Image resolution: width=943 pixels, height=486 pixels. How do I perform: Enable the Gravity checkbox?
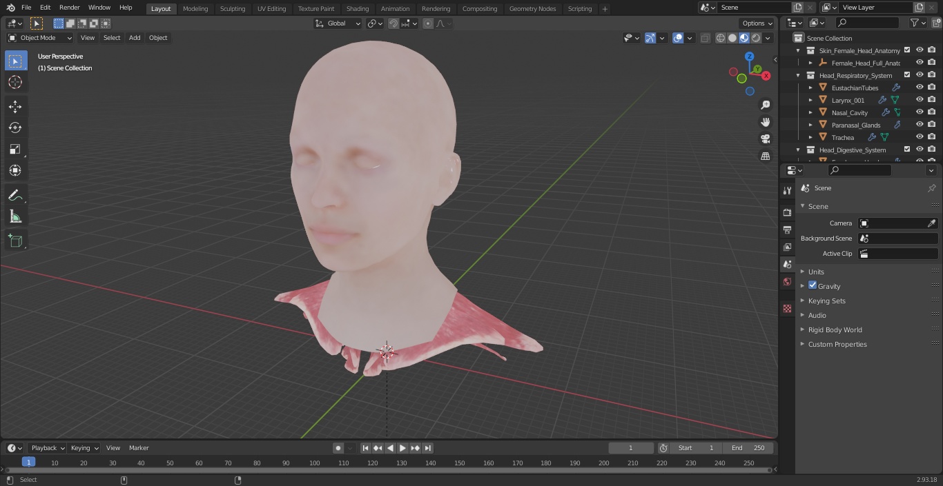[x=813, y=285]
